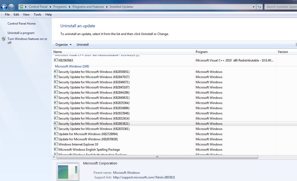Open the Organize dropdown menu
Image resolution: width=297 pixels, height=181 pixels.
click(63, 45)
